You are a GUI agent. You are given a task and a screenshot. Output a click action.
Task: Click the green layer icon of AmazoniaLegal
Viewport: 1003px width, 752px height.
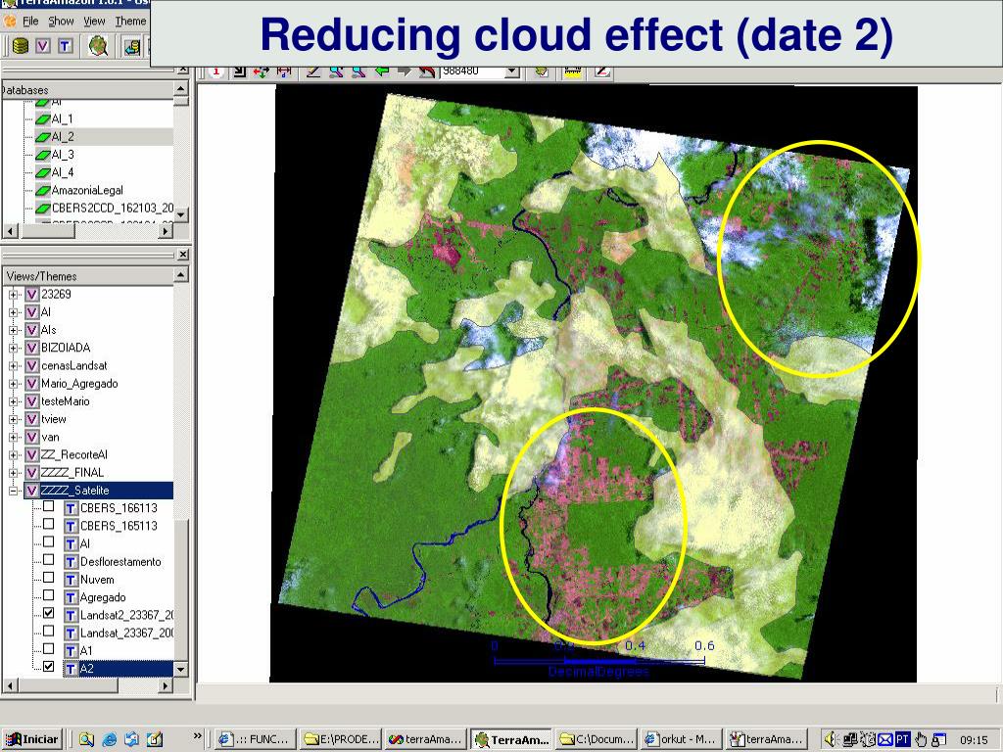pos(43,191)
